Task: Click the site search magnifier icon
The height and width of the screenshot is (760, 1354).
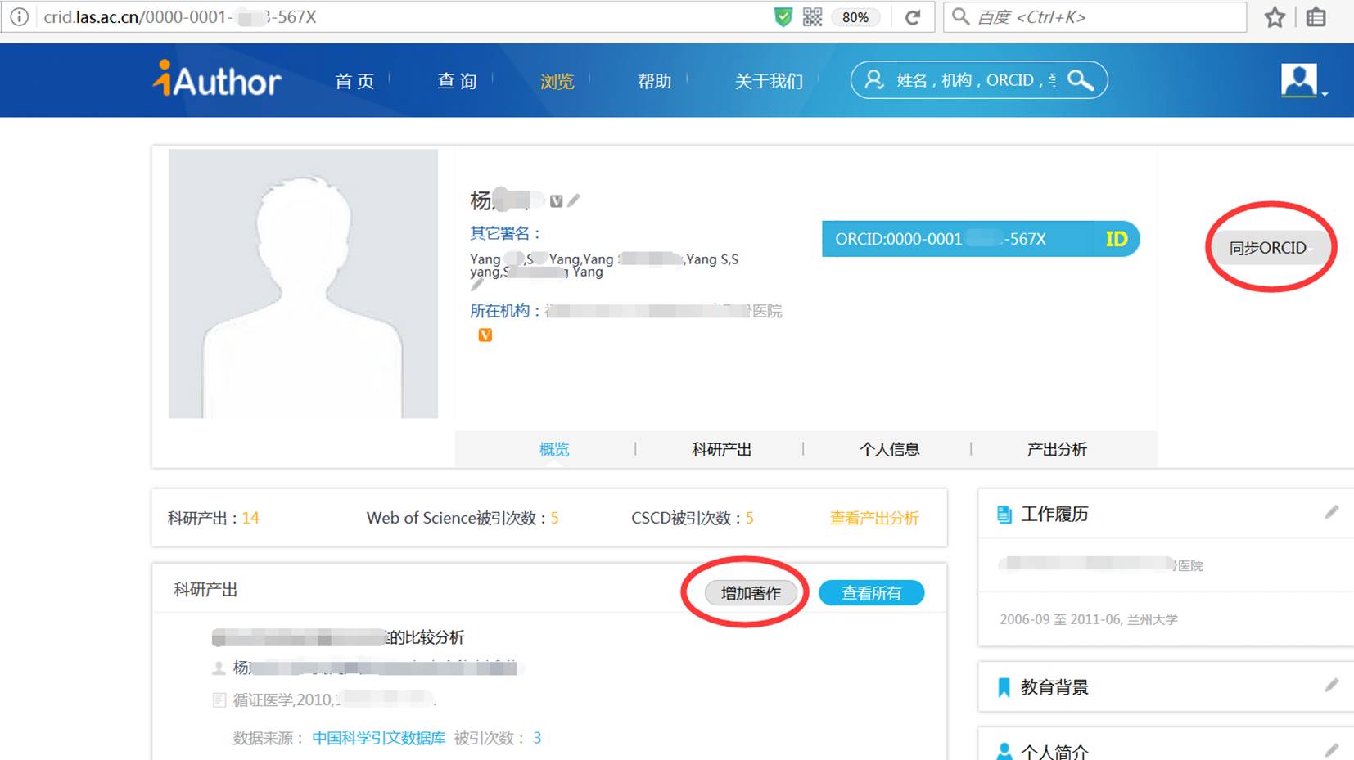Action: tap(1081, 79)
